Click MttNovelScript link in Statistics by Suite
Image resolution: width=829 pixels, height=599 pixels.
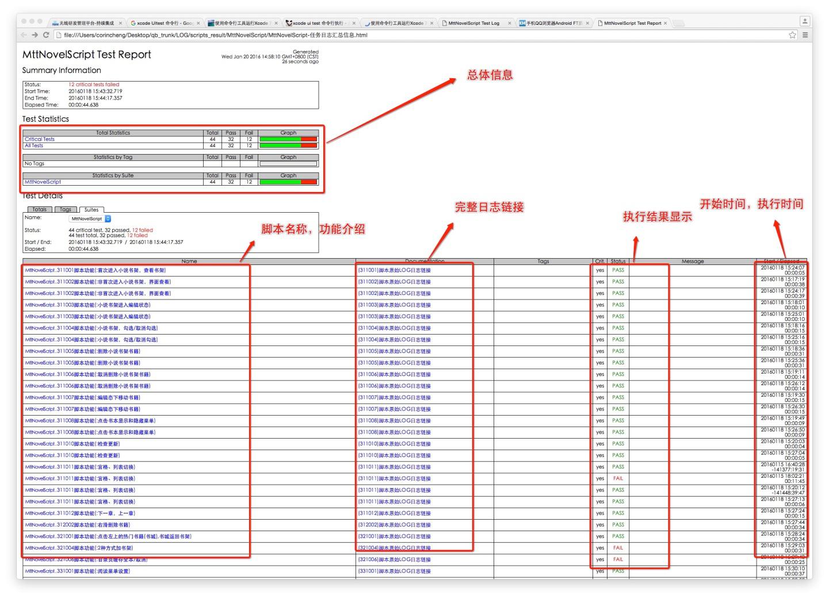point(43,182)
